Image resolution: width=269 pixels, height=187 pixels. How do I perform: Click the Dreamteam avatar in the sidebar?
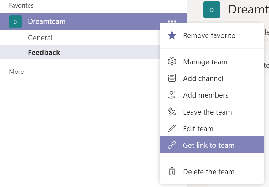tap(15, 22)
